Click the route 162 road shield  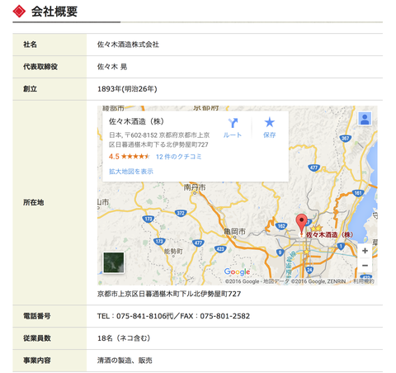(x=281, y=226)
